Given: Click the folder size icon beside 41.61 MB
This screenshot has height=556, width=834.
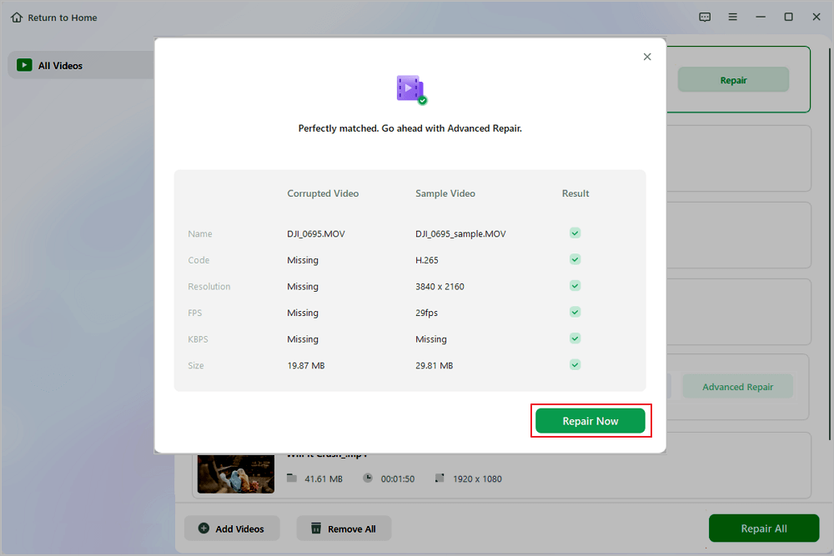Looking at the screenshot, I should coord(291,478).
